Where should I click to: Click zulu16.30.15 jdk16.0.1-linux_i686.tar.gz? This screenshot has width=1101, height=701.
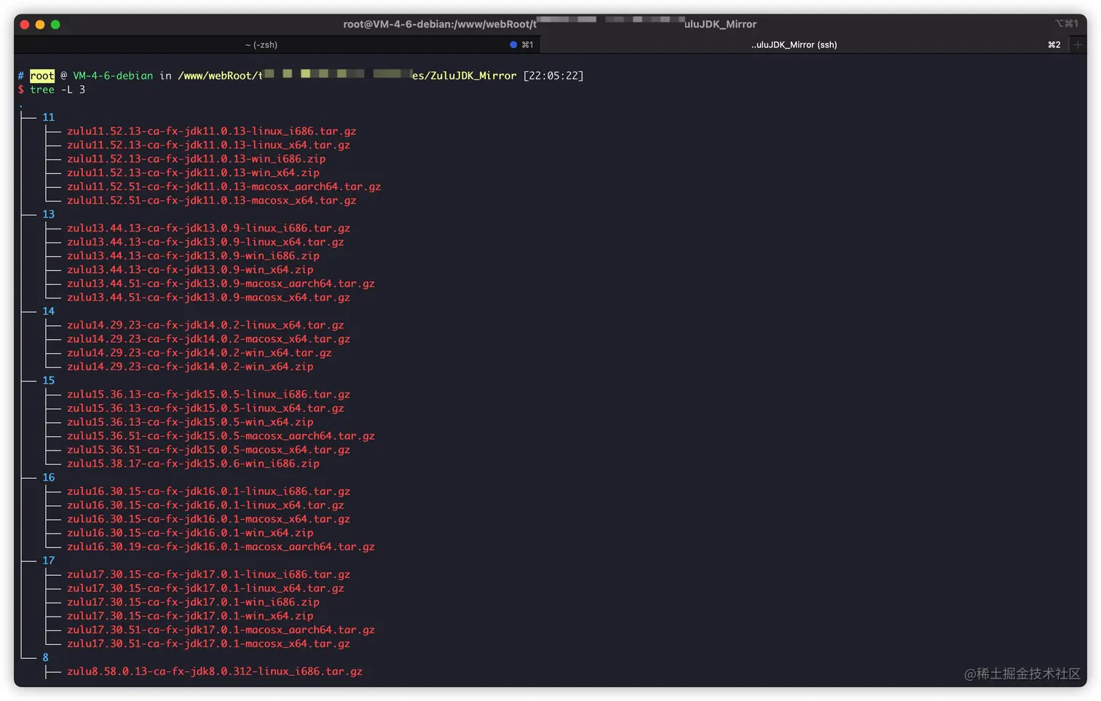click(x=209, y=491)
